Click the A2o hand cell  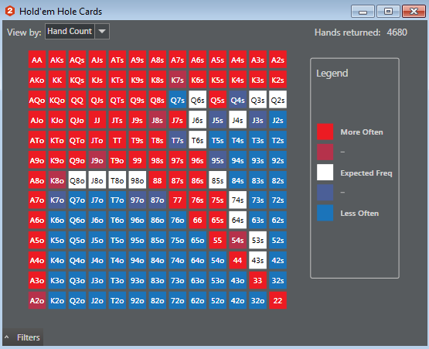click(37, 300)
